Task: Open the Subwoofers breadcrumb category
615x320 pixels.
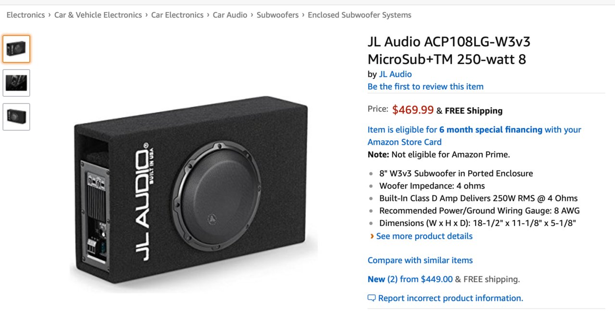Action: pyautogui.click(x=277, y=15)
